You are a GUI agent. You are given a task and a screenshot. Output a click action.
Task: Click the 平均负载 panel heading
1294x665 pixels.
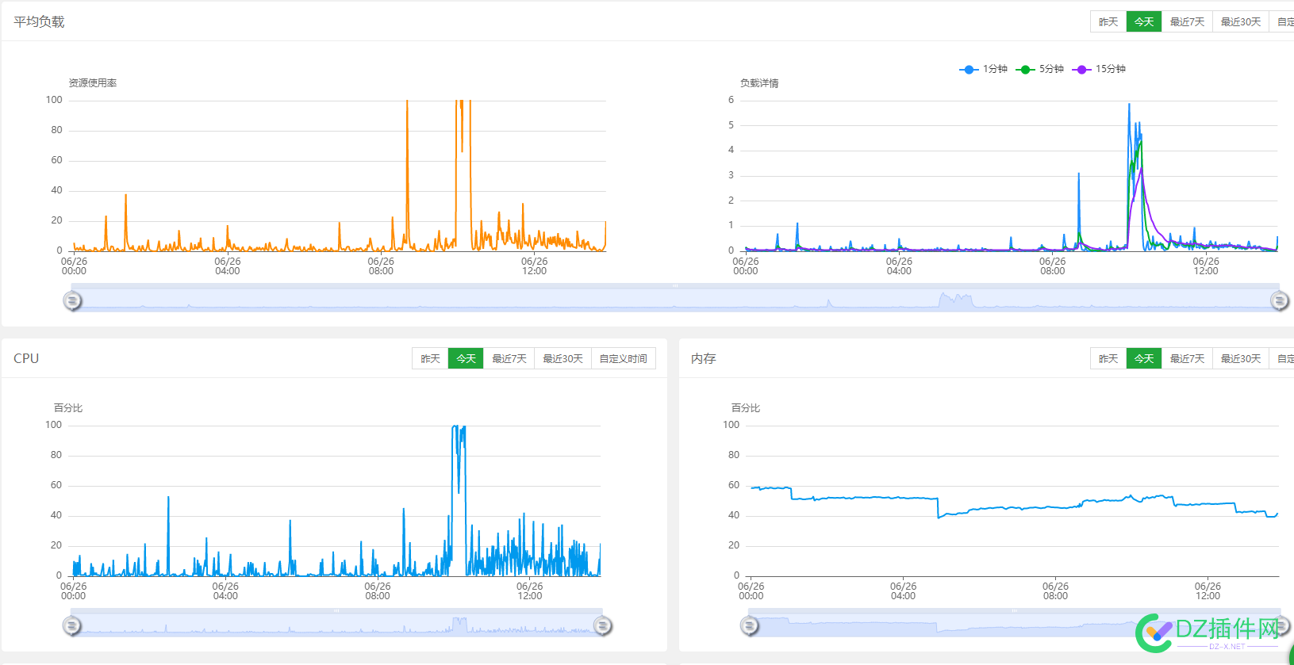[39, 22]
